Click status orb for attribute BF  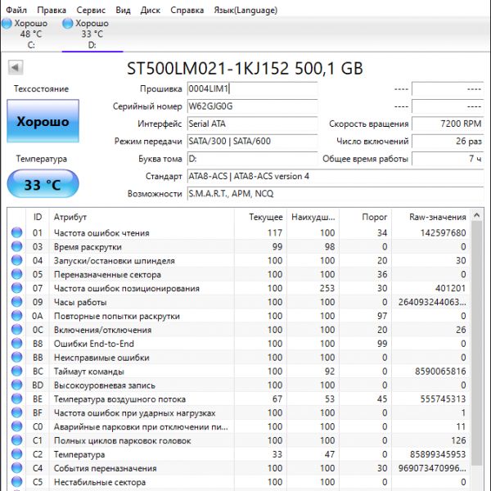click(x=16, y=412)
